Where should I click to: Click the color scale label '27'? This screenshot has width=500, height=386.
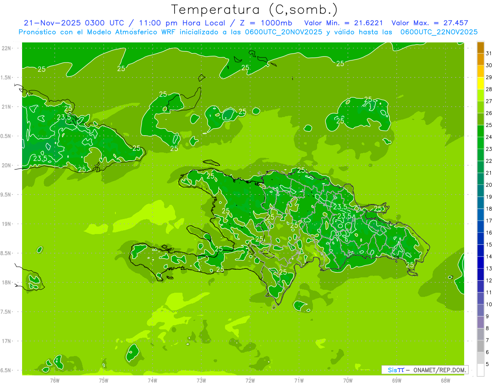point(489,101)
